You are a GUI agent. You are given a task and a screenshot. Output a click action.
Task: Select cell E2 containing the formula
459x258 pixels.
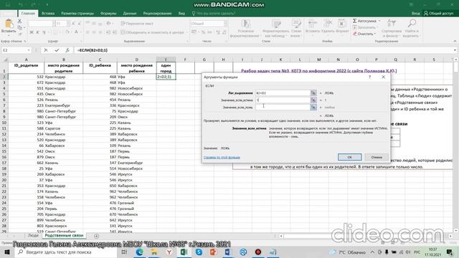point(166,77)
